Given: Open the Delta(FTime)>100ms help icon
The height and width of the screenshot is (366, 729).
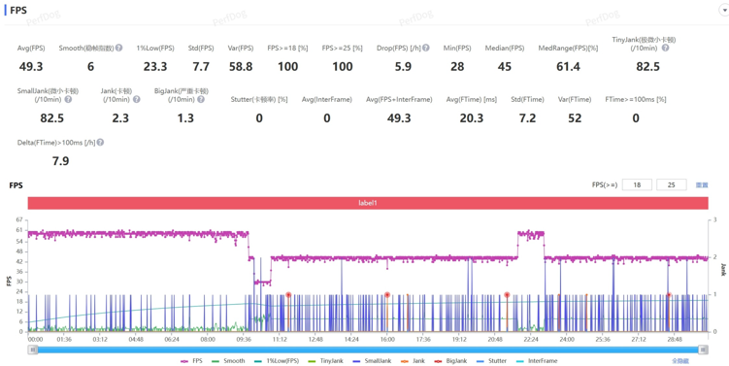Looking at the screenshot, I should coord(100,143).
